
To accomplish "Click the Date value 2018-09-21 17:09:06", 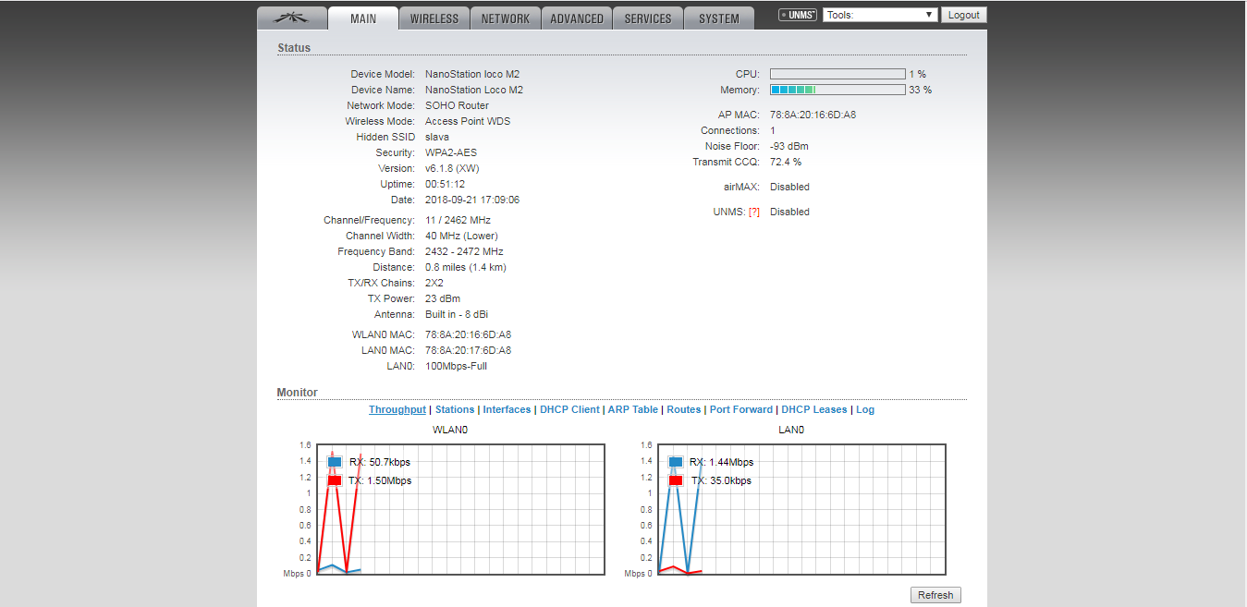I will 472,200.
